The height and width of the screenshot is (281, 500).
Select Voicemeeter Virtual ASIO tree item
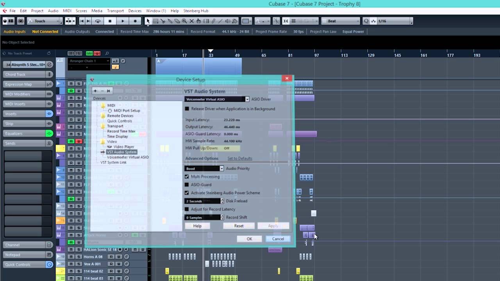(x=128, y=157)
